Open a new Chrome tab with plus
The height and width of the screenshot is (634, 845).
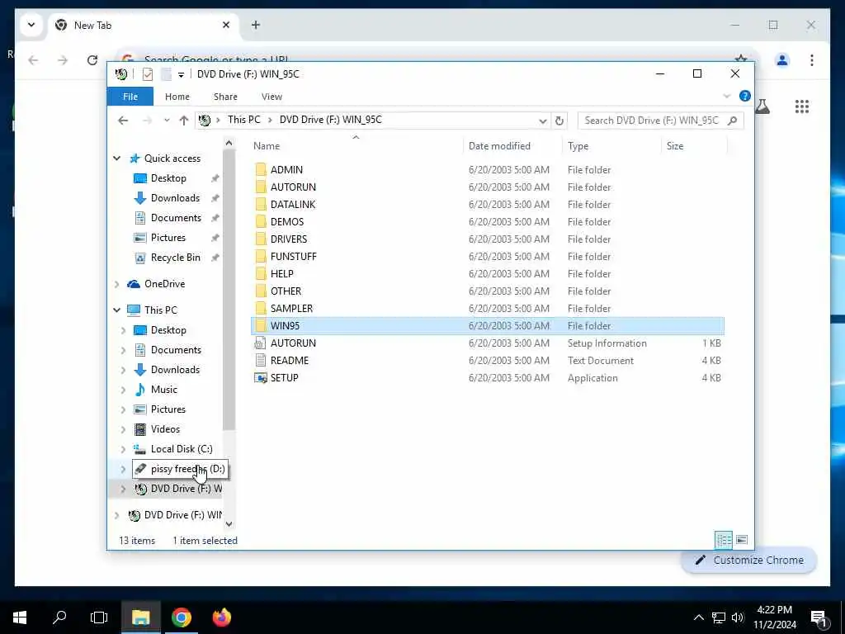pyautogui.click(x=256, y=25)
